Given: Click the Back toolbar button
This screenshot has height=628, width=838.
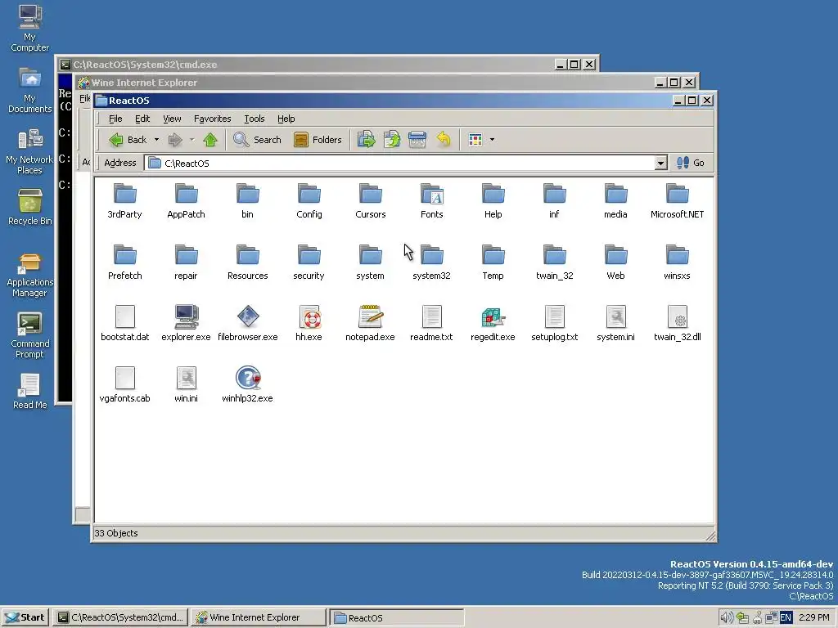Looking at the screenshot, I should pyautogui.click(x=128, y=140).
